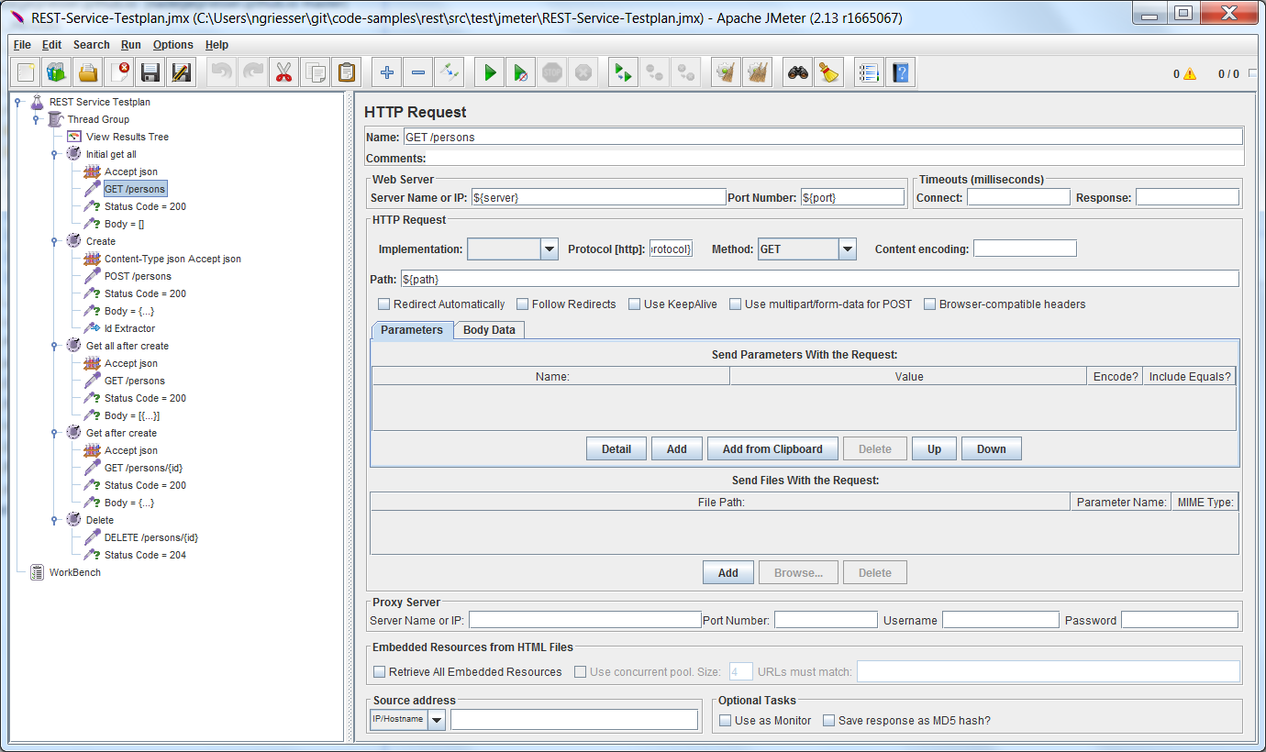Viewport: 1266px width, 752px height.
Task: Click the Open file toolbar icon
Action: tap(88, 72)
